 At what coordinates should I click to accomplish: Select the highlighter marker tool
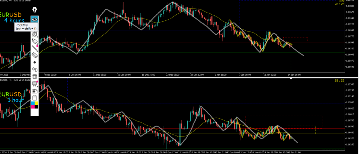(x=34, y=41)
